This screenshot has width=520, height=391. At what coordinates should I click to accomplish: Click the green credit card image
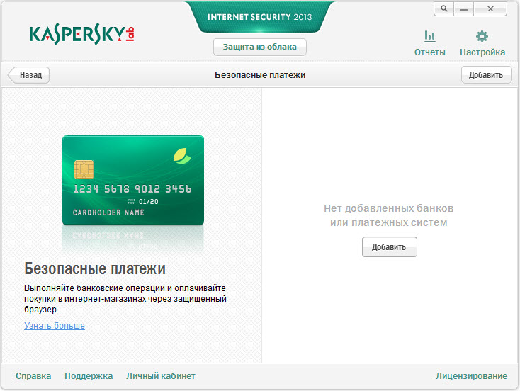(x=133, y=180)
